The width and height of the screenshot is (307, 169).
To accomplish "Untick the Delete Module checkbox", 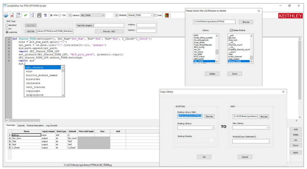I will 231,30.
